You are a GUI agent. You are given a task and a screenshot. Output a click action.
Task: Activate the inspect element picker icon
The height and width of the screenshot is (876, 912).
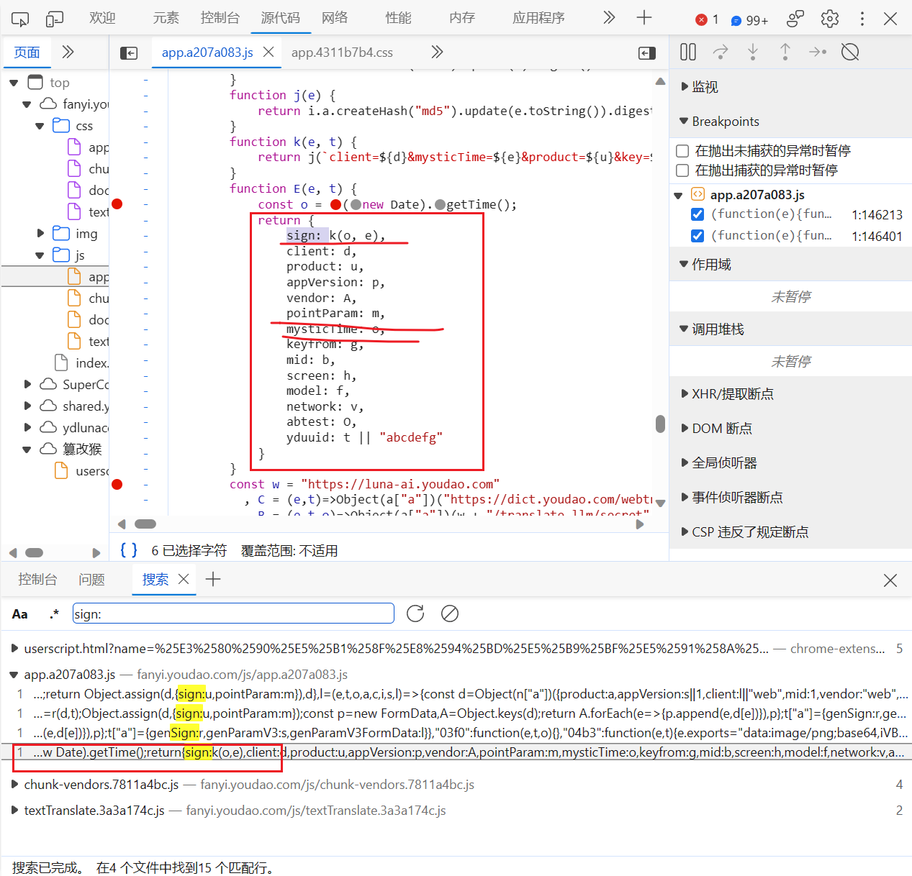pyautogui.click(x=21, y=19)
